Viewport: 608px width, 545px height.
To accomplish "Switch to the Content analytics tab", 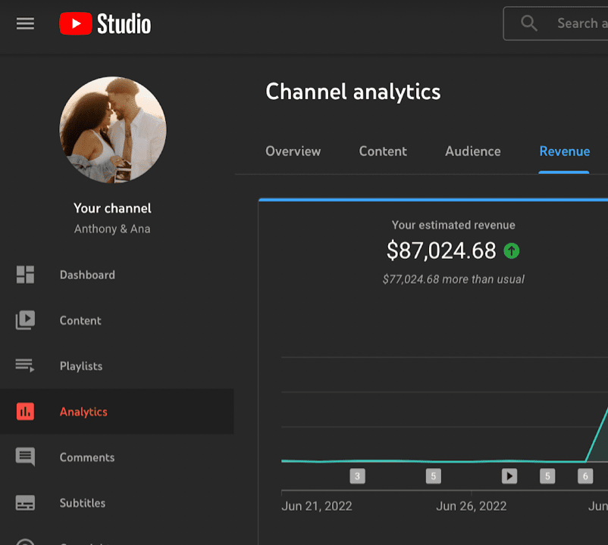I will pyautogui.click(x=383, y=151).
